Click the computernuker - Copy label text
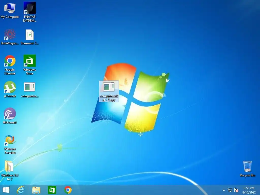This screenshot has width=260, height=195. pos(109,98)
